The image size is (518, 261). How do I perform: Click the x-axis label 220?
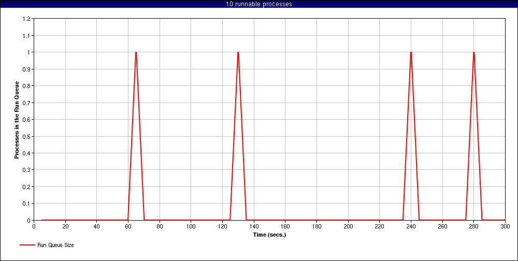(379, 226)
